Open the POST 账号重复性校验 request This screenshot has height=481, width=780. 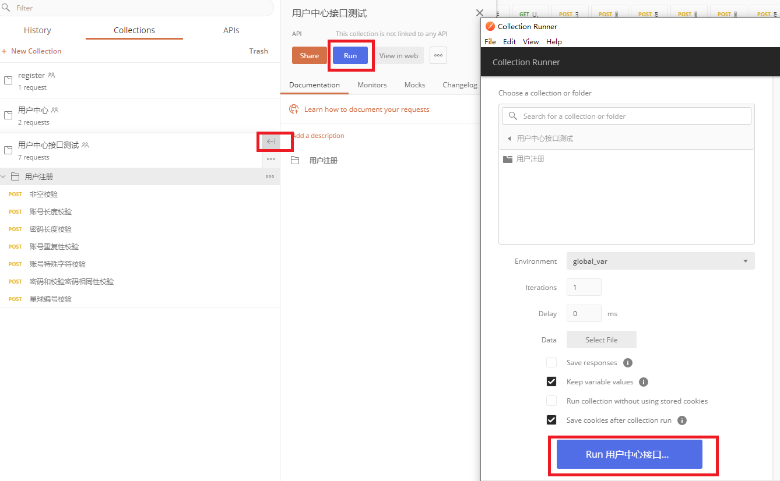[140, 246]
